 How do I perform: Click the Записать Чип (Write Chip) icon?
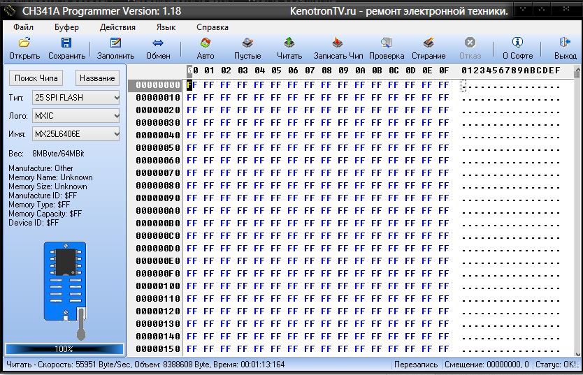(338, 43)
